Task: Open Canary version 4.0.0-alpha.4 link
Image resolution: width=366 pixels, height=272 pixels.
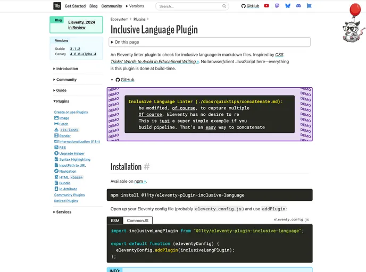Action: pos(83,54)
